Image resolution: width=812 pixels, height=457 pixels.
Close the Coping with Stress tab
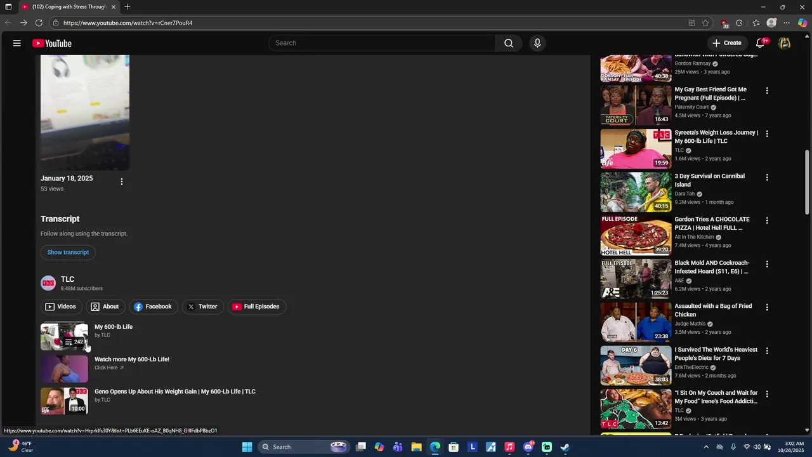pos(114,7)
